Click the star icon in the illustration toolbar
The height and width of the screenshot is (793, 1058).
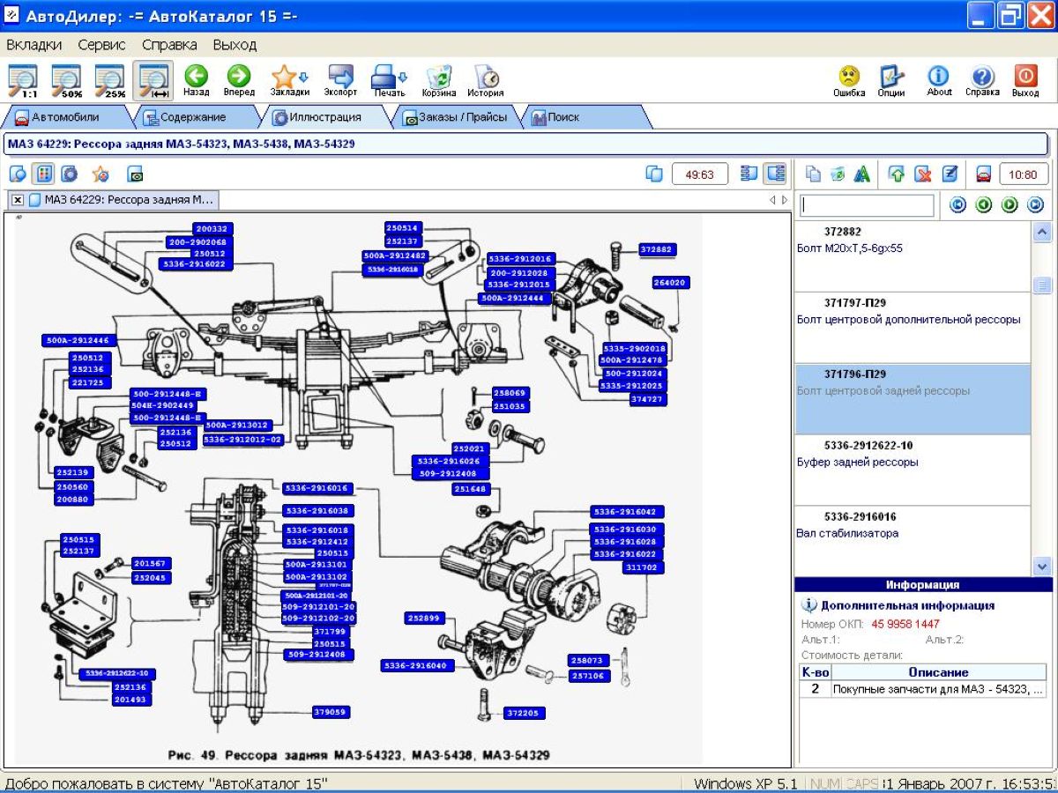point(101,174)
